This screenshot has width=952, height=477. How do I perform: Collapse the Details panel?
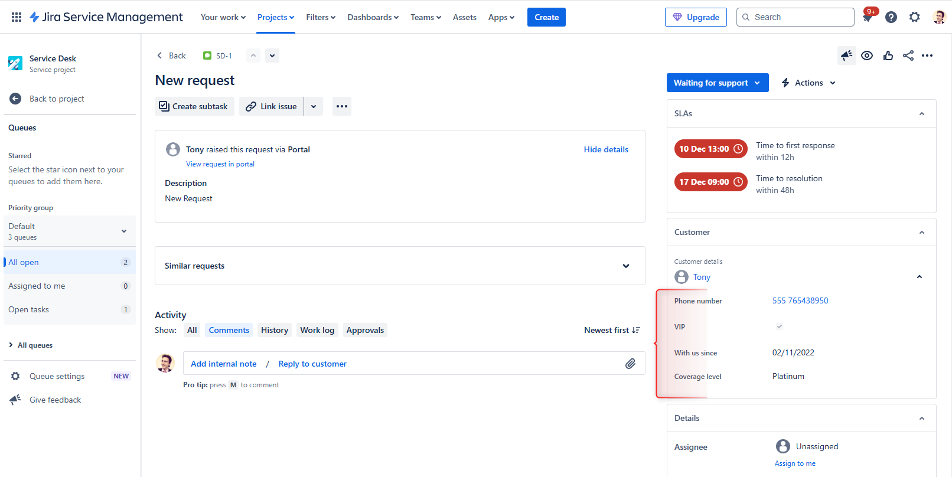(922, 418)
